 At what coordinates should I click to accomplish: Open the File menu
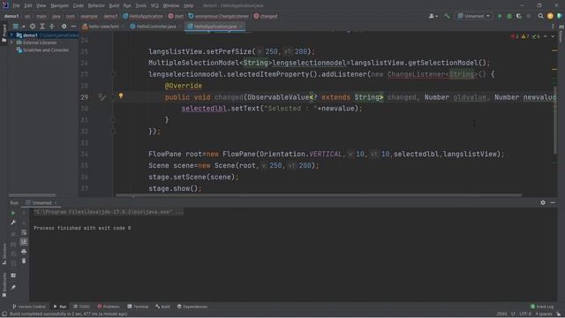coord(16,6)
